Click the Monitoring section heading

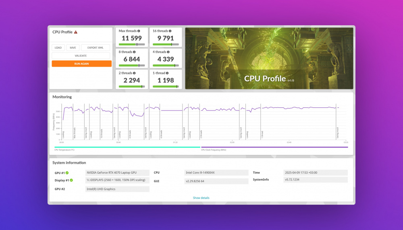click(62, 97)
